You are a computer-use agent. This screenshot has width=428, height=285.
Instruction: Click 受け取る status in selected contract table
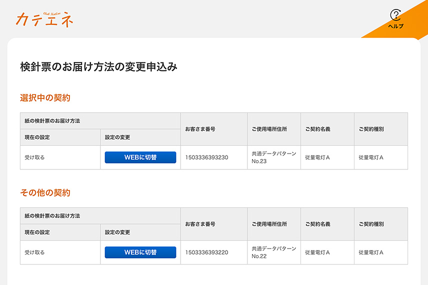34,157
